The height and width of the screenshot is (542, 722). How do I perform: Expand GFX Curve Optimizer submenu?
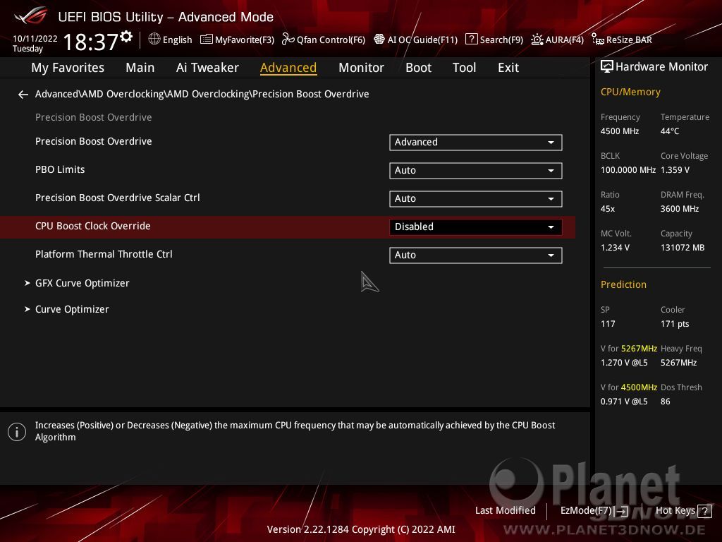[82, 283]
